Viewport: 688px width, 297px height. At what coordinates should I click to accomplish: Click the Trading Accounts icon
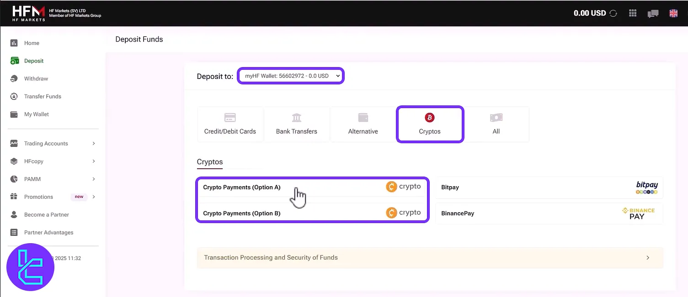click(x=14, y=143)
